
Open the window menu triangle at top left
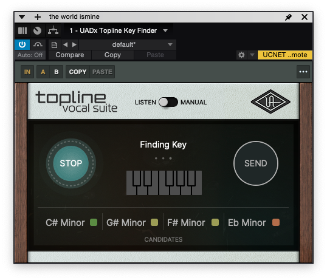pyautogui.click(x=22, y=17)
